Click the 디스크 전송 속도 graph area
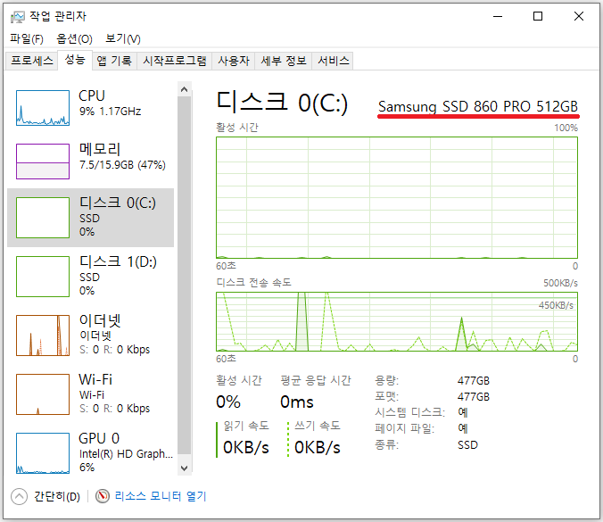This screenshot has width=603, height=522. (397, 321)
